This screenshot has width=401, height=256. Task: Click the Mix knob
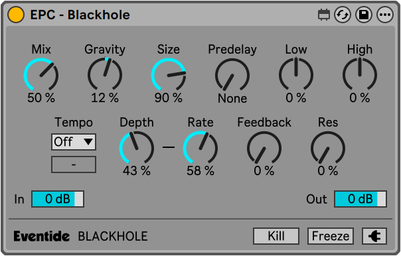41,74
